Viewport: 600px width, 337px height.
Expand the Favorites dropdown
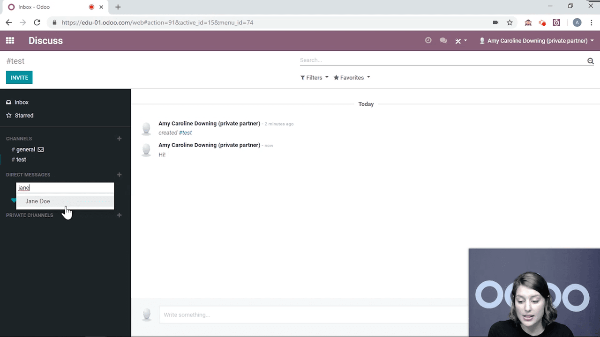(x=352, y=78)
